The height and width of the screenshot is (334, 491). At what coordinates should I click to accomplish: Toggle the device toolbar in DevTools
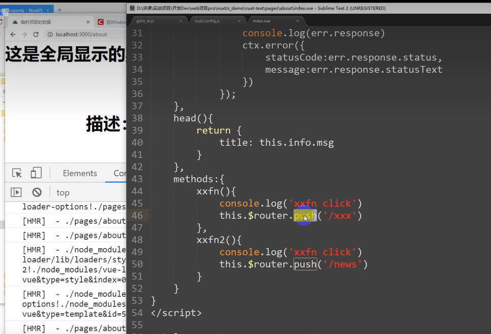click(36, 173)
